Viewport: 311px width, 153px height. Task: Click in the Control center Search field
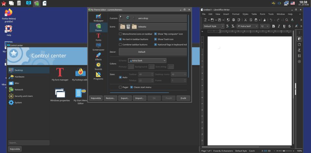pyautogui.click(x=29, y=143)
